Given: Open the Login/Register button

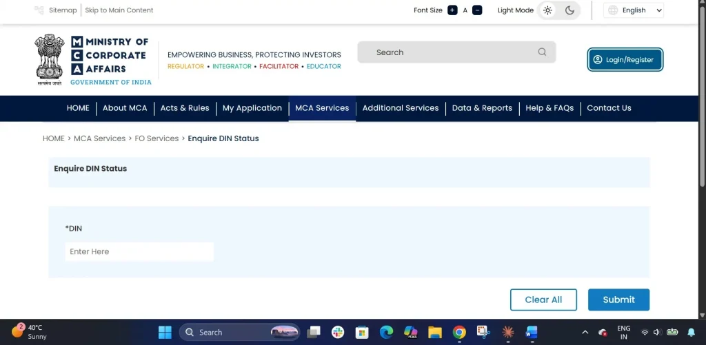Looking at the screenshot, I should (x=625, y=59).
